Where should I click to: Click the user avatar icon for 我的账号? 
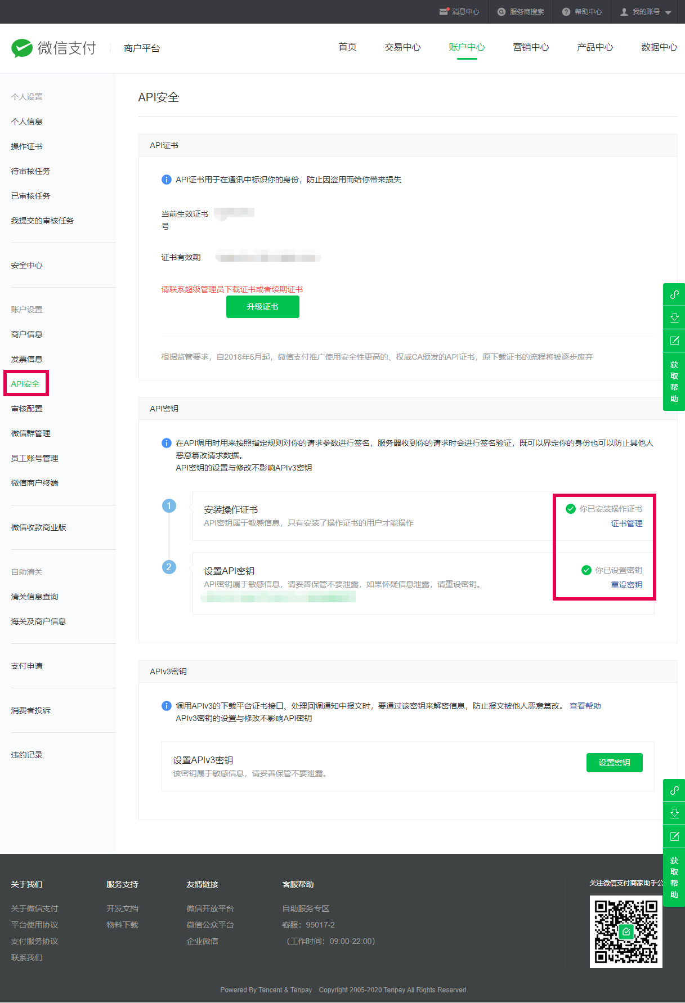[x=624, y=11]
